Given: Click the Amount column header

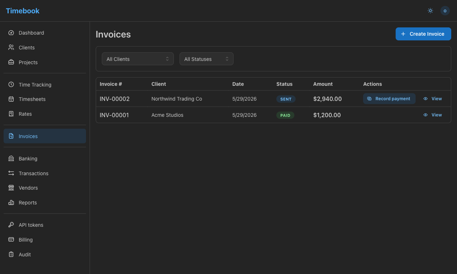Looking at the screenshot, I should pyautogui.click(x=323, y=84).
